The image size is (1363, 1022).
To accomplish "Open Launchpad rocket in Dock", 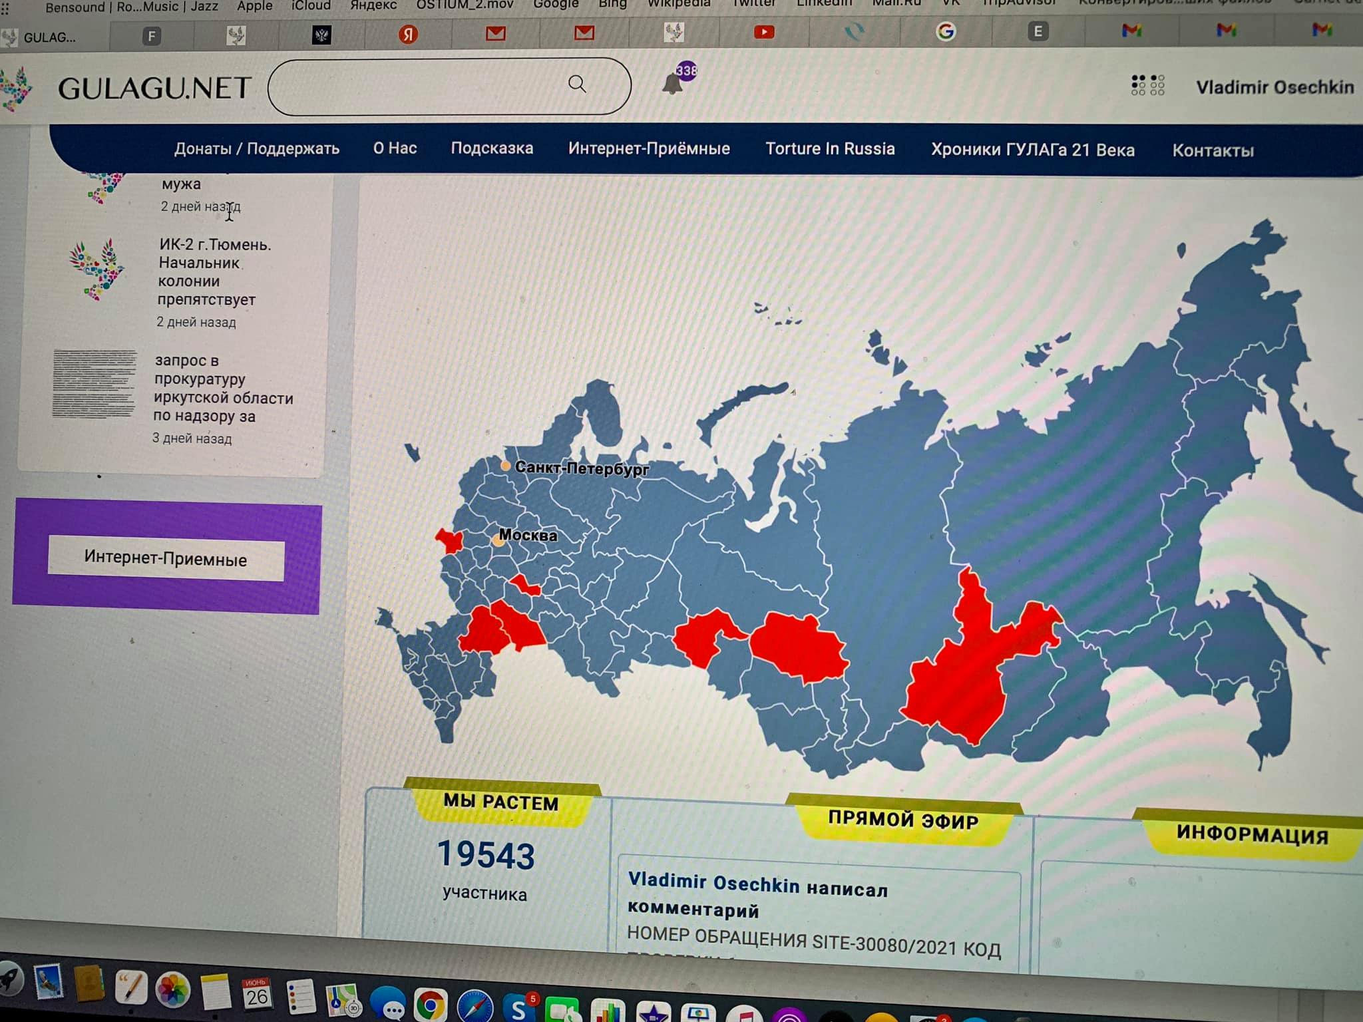I will [9, 979].
